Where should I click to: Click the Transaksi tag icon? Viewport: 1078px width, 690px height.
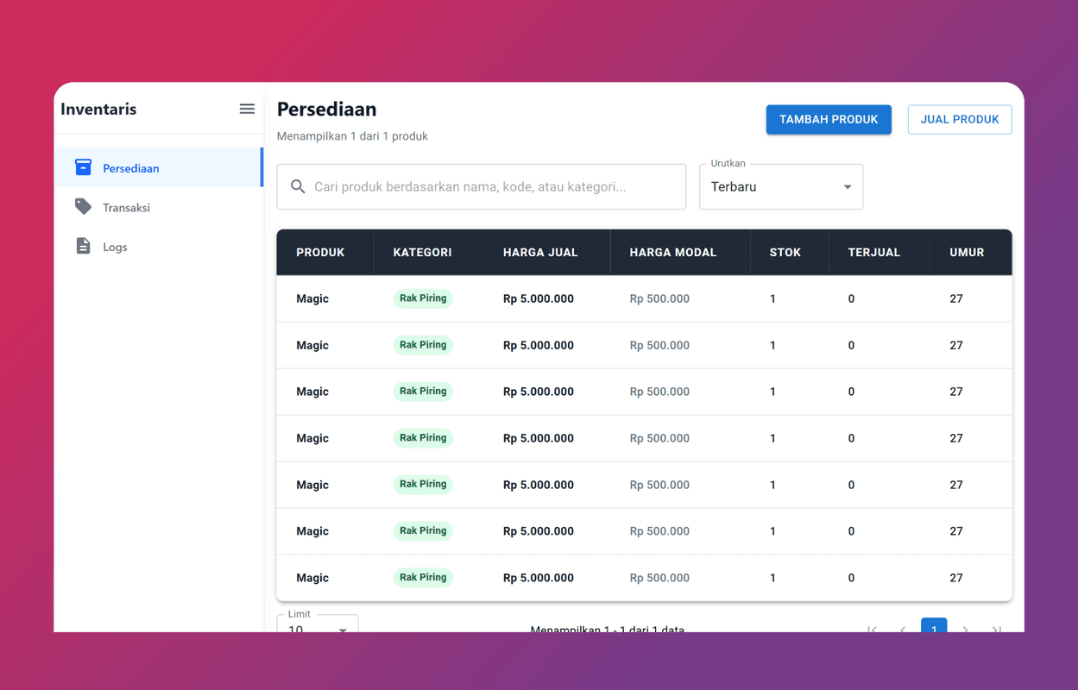tap(83, 207)
